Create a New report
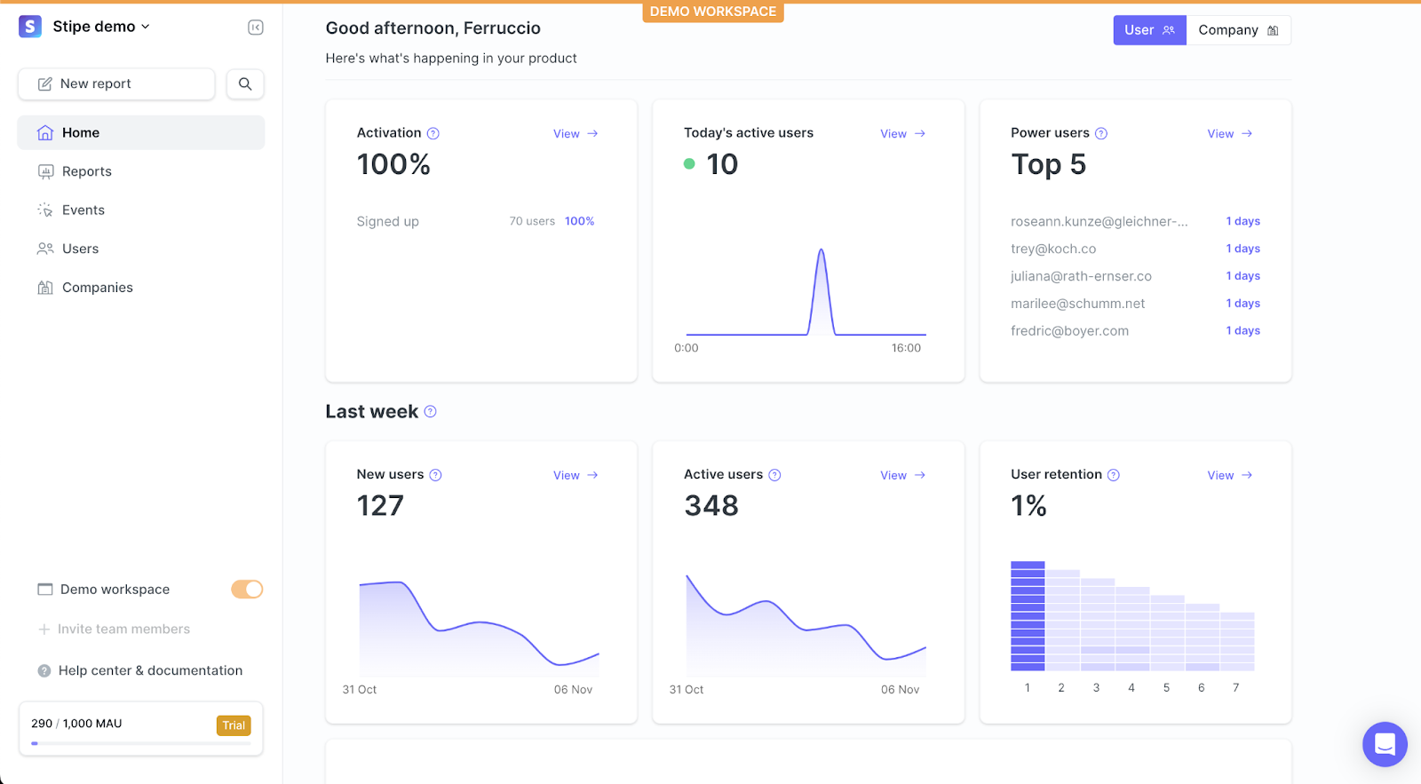Viewport: 1421px width, 784px height. coord(116,83)
